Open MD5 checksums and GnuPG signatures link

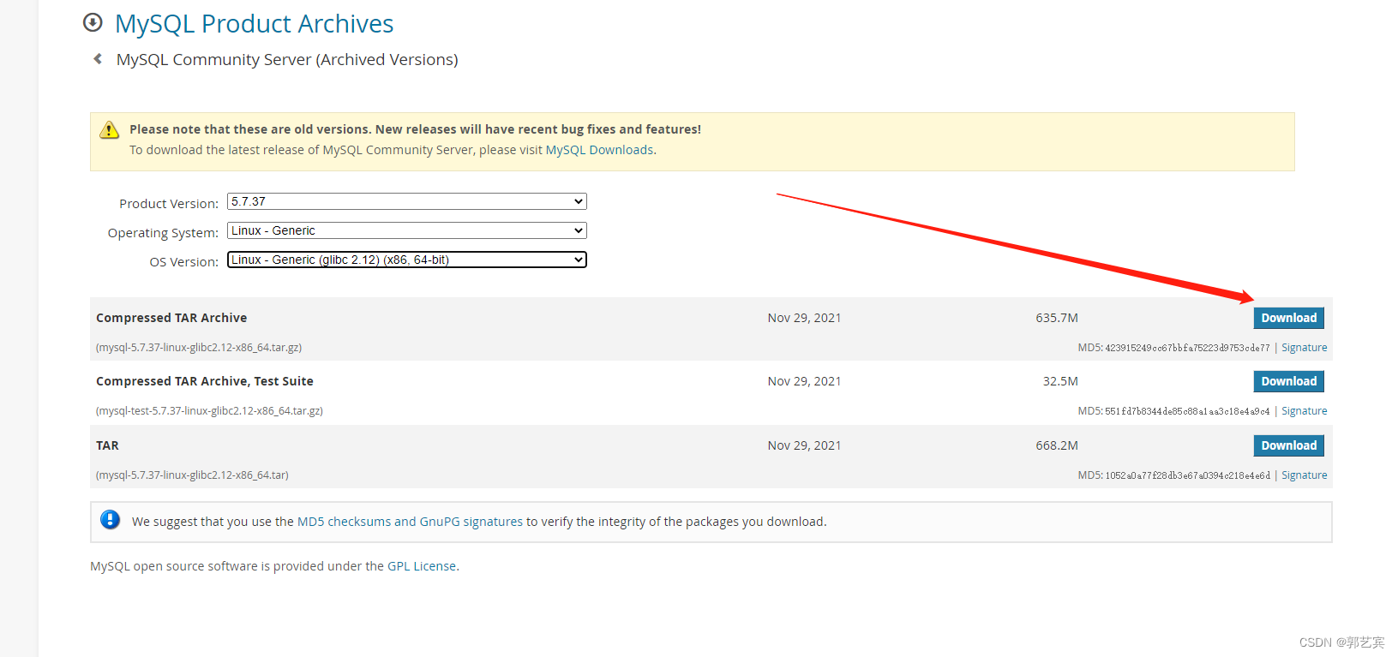(x=410, y=522)
